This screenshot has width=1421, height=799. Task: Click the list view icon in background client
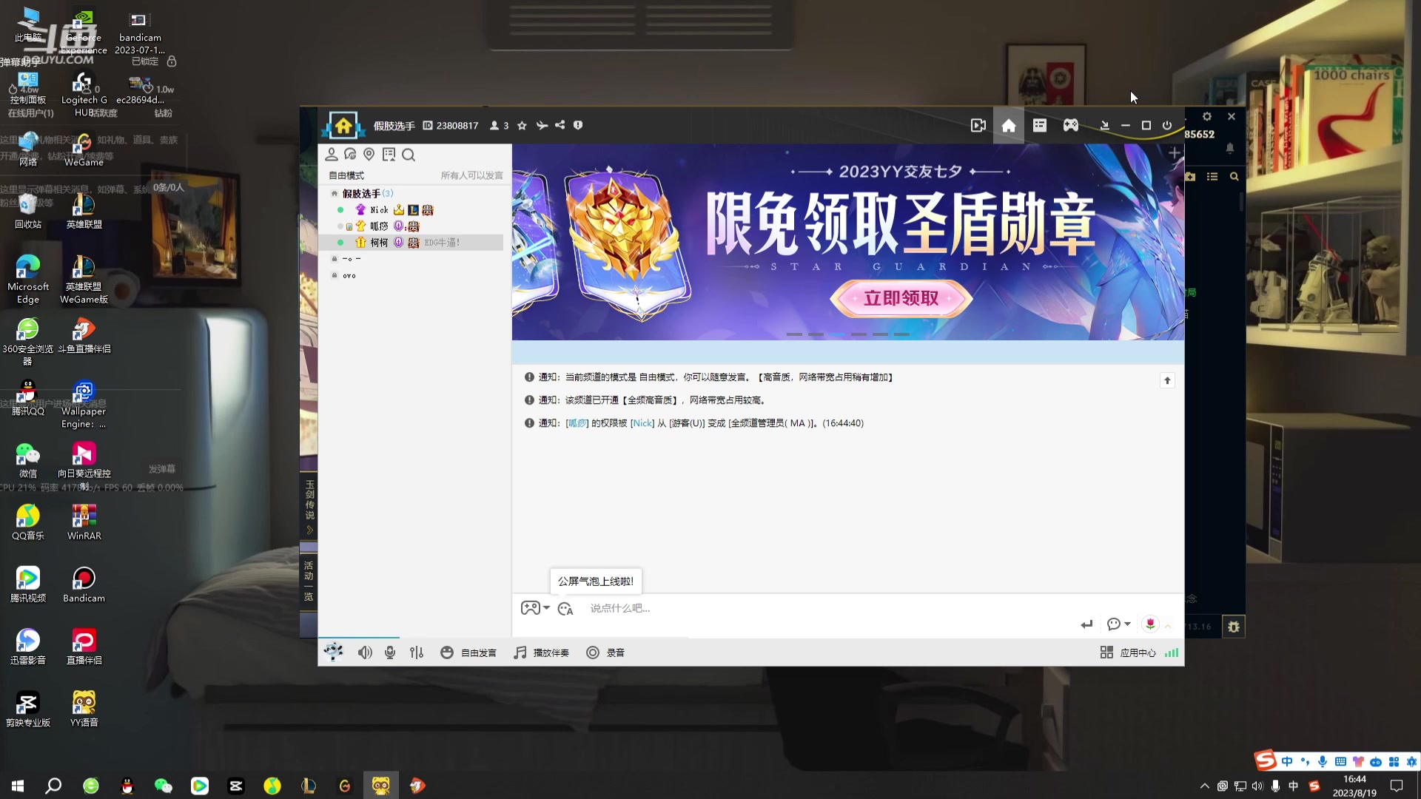[1212, 177]
